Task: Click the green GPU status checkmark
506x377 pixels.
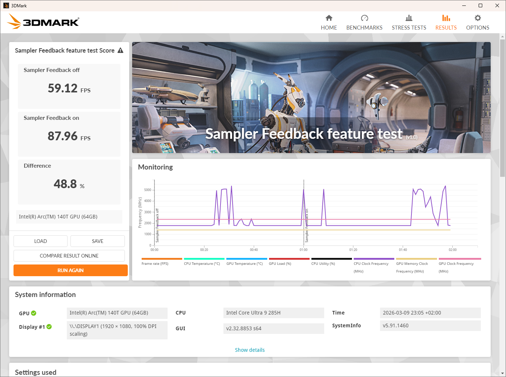Action: 34,313
